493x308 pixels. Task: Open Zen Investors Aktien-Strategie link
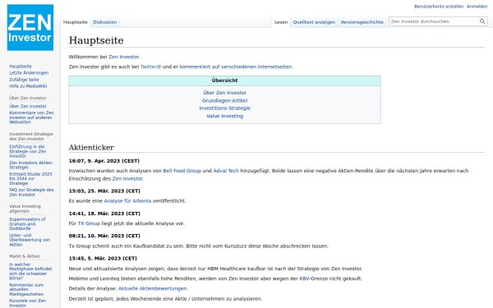click(x=31, y=165)
